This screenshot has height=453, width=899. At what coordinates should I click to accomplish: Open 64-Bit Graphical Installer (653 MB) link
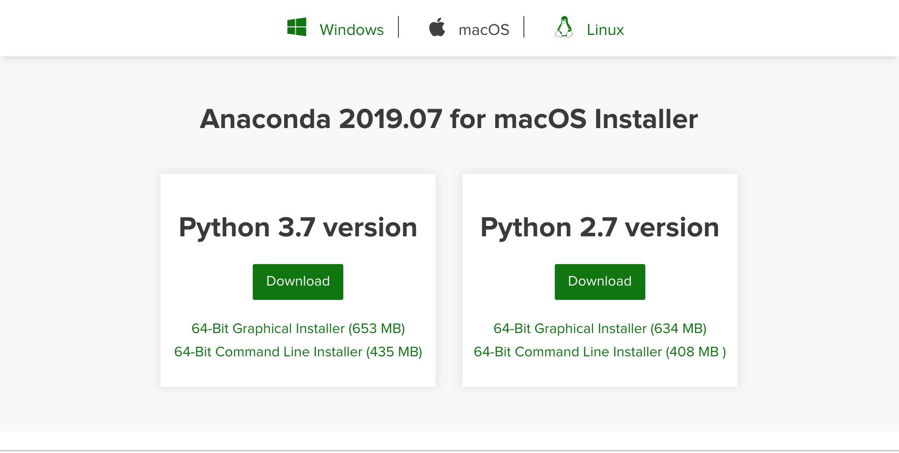click(x=298, y=329)
